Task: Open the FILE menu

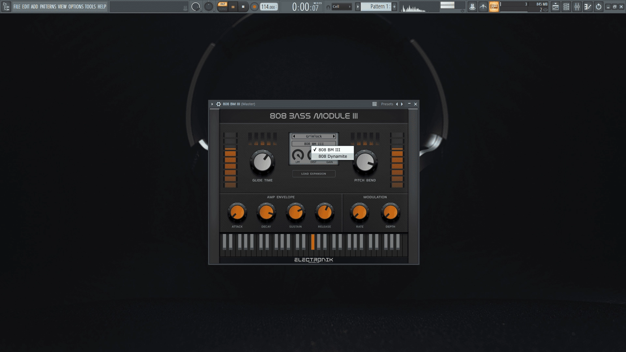Action: (x=17, y=7)
